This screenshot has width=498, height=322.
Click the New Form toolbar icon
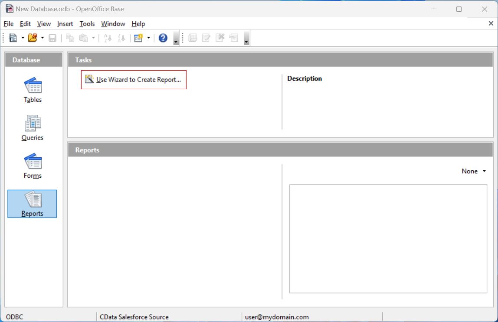(x=138, y=38)
